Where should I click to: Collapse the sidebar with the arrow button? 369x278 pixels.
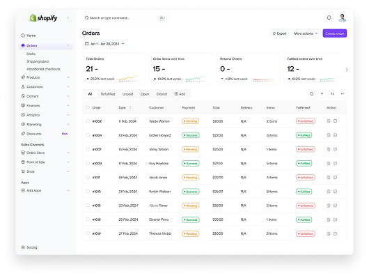point(68,17)
